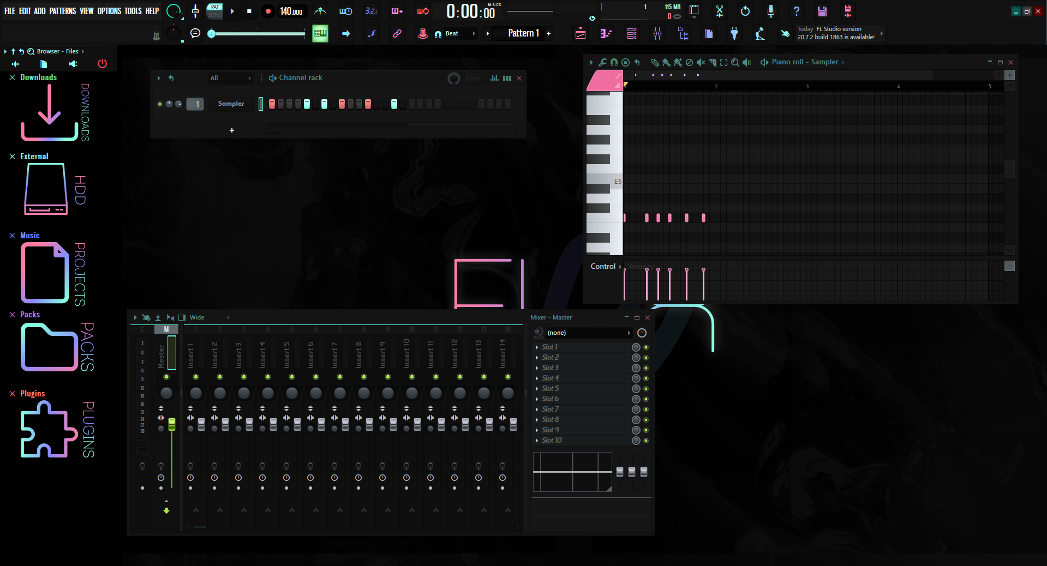Click the undo history icon in top toolbar
This screenshot has height=566, width=1047.
pyautogui.click(x=745, y=11)
